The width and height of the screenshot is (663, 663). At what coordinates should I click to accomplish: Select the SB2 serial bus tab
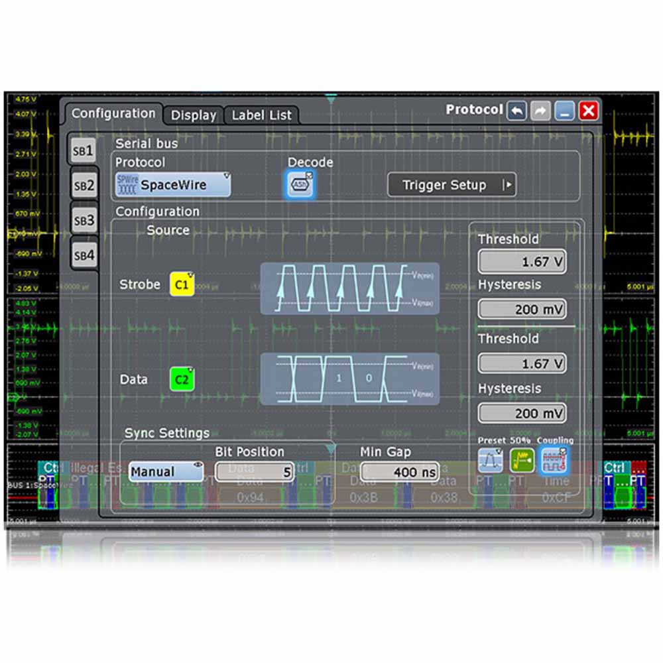click(84, 186)
